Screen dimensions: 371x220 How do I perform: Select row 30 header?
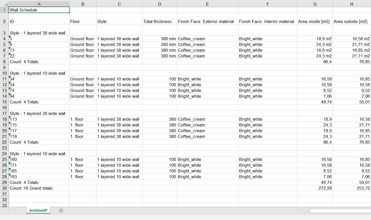click(4, 188)
